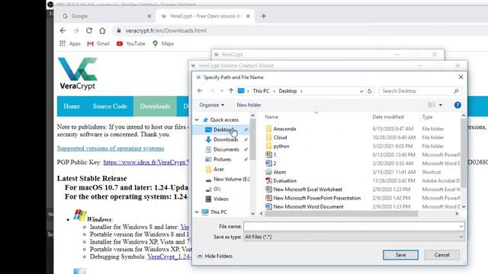Click the horizontal scrollbar of file list
The height and width of the screenshot is (274, 488).
coord(342,214)
